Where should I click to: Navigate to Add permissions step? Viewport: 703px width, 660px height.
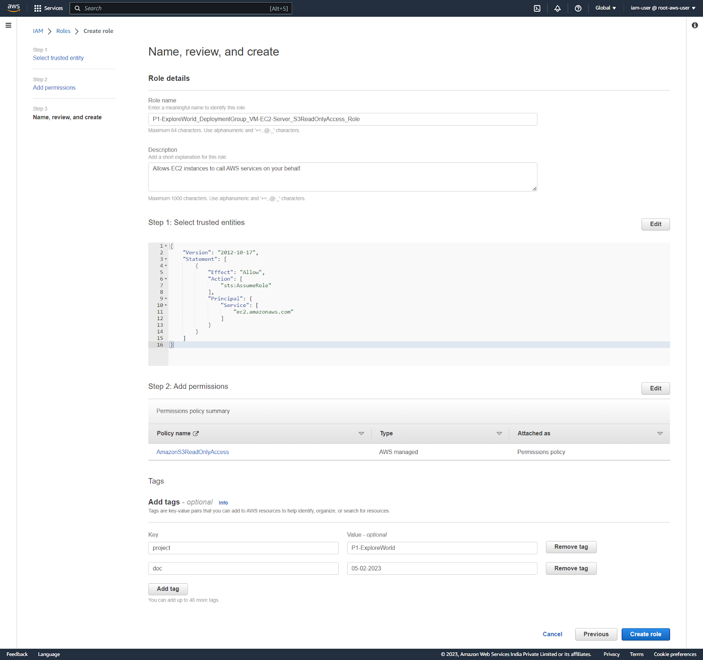pos(54,88)
